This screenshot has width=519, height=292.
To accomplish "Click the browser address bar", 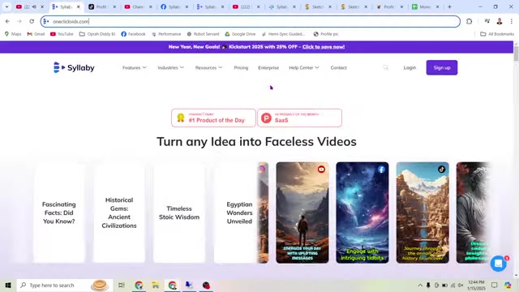I will [251, 22].
